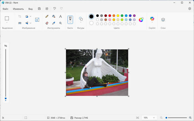The image size is (194, 121).
Task: Pick the Eraser tool
Action: (47, 23)
